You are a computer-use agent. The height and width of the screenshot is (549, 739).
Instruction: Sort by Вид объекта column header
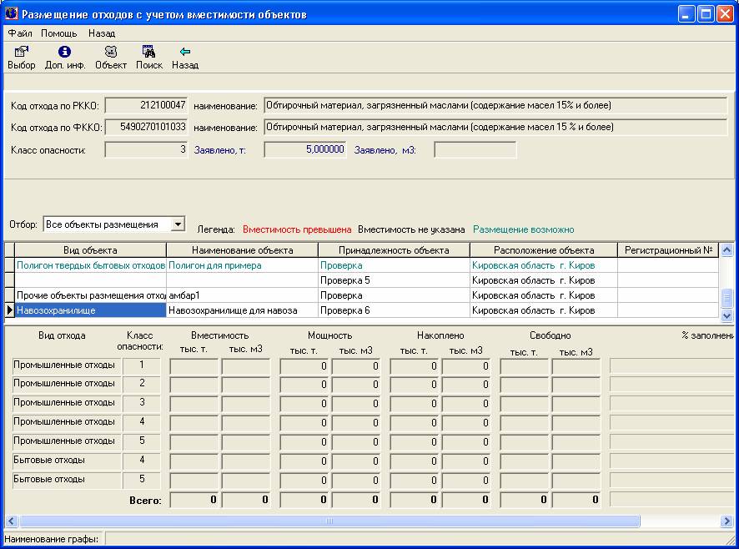(x=90, y=250)
